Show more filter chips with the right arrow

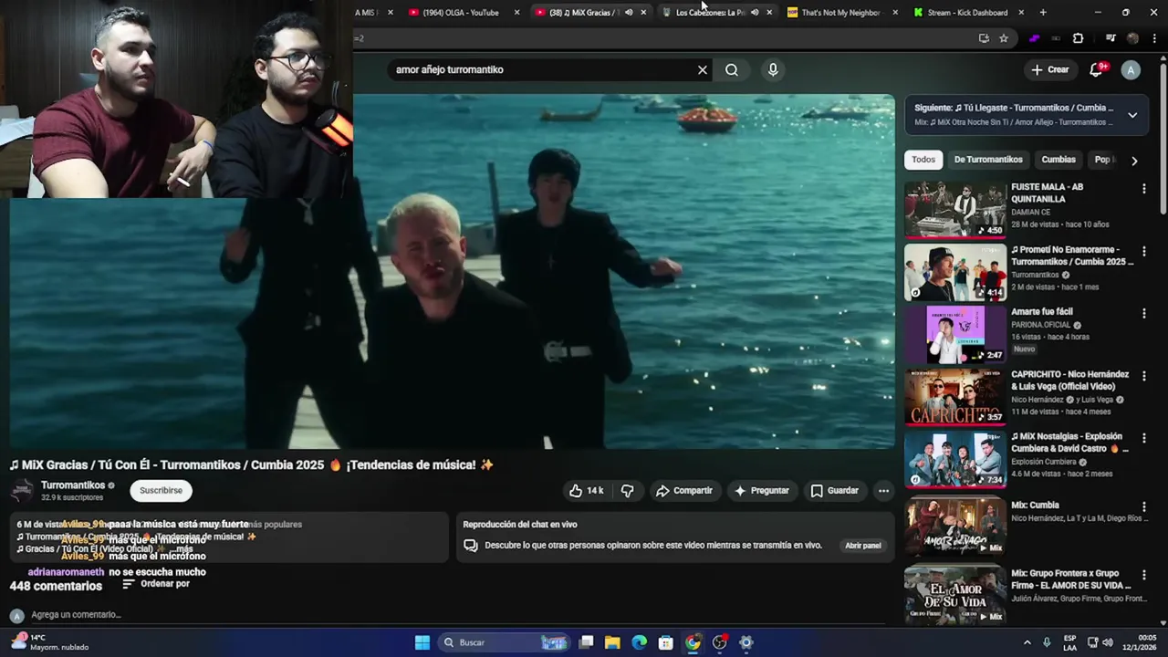[x=1134, y=161]
